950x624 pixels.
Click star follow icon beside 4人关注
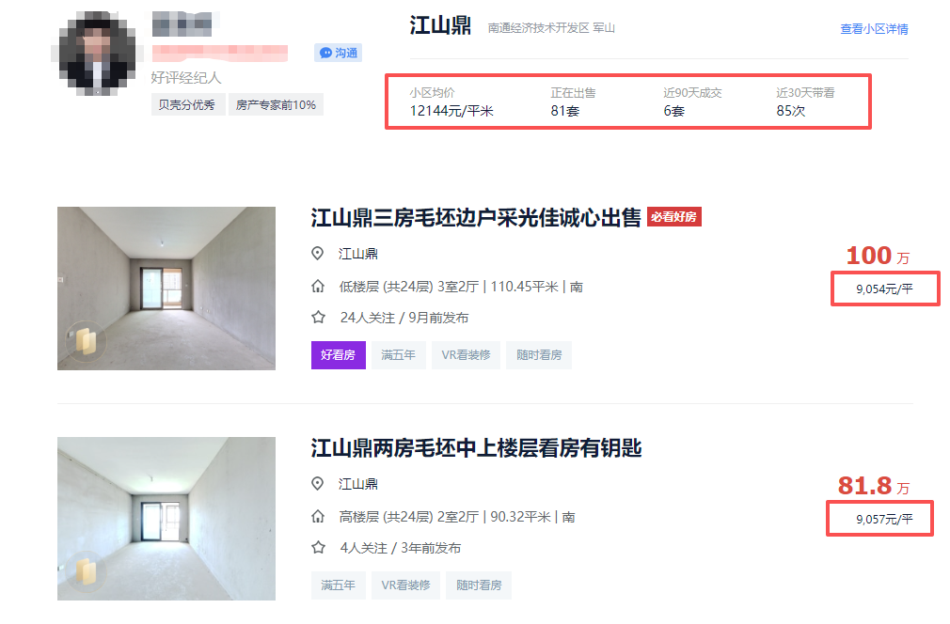tap(318, 548)
